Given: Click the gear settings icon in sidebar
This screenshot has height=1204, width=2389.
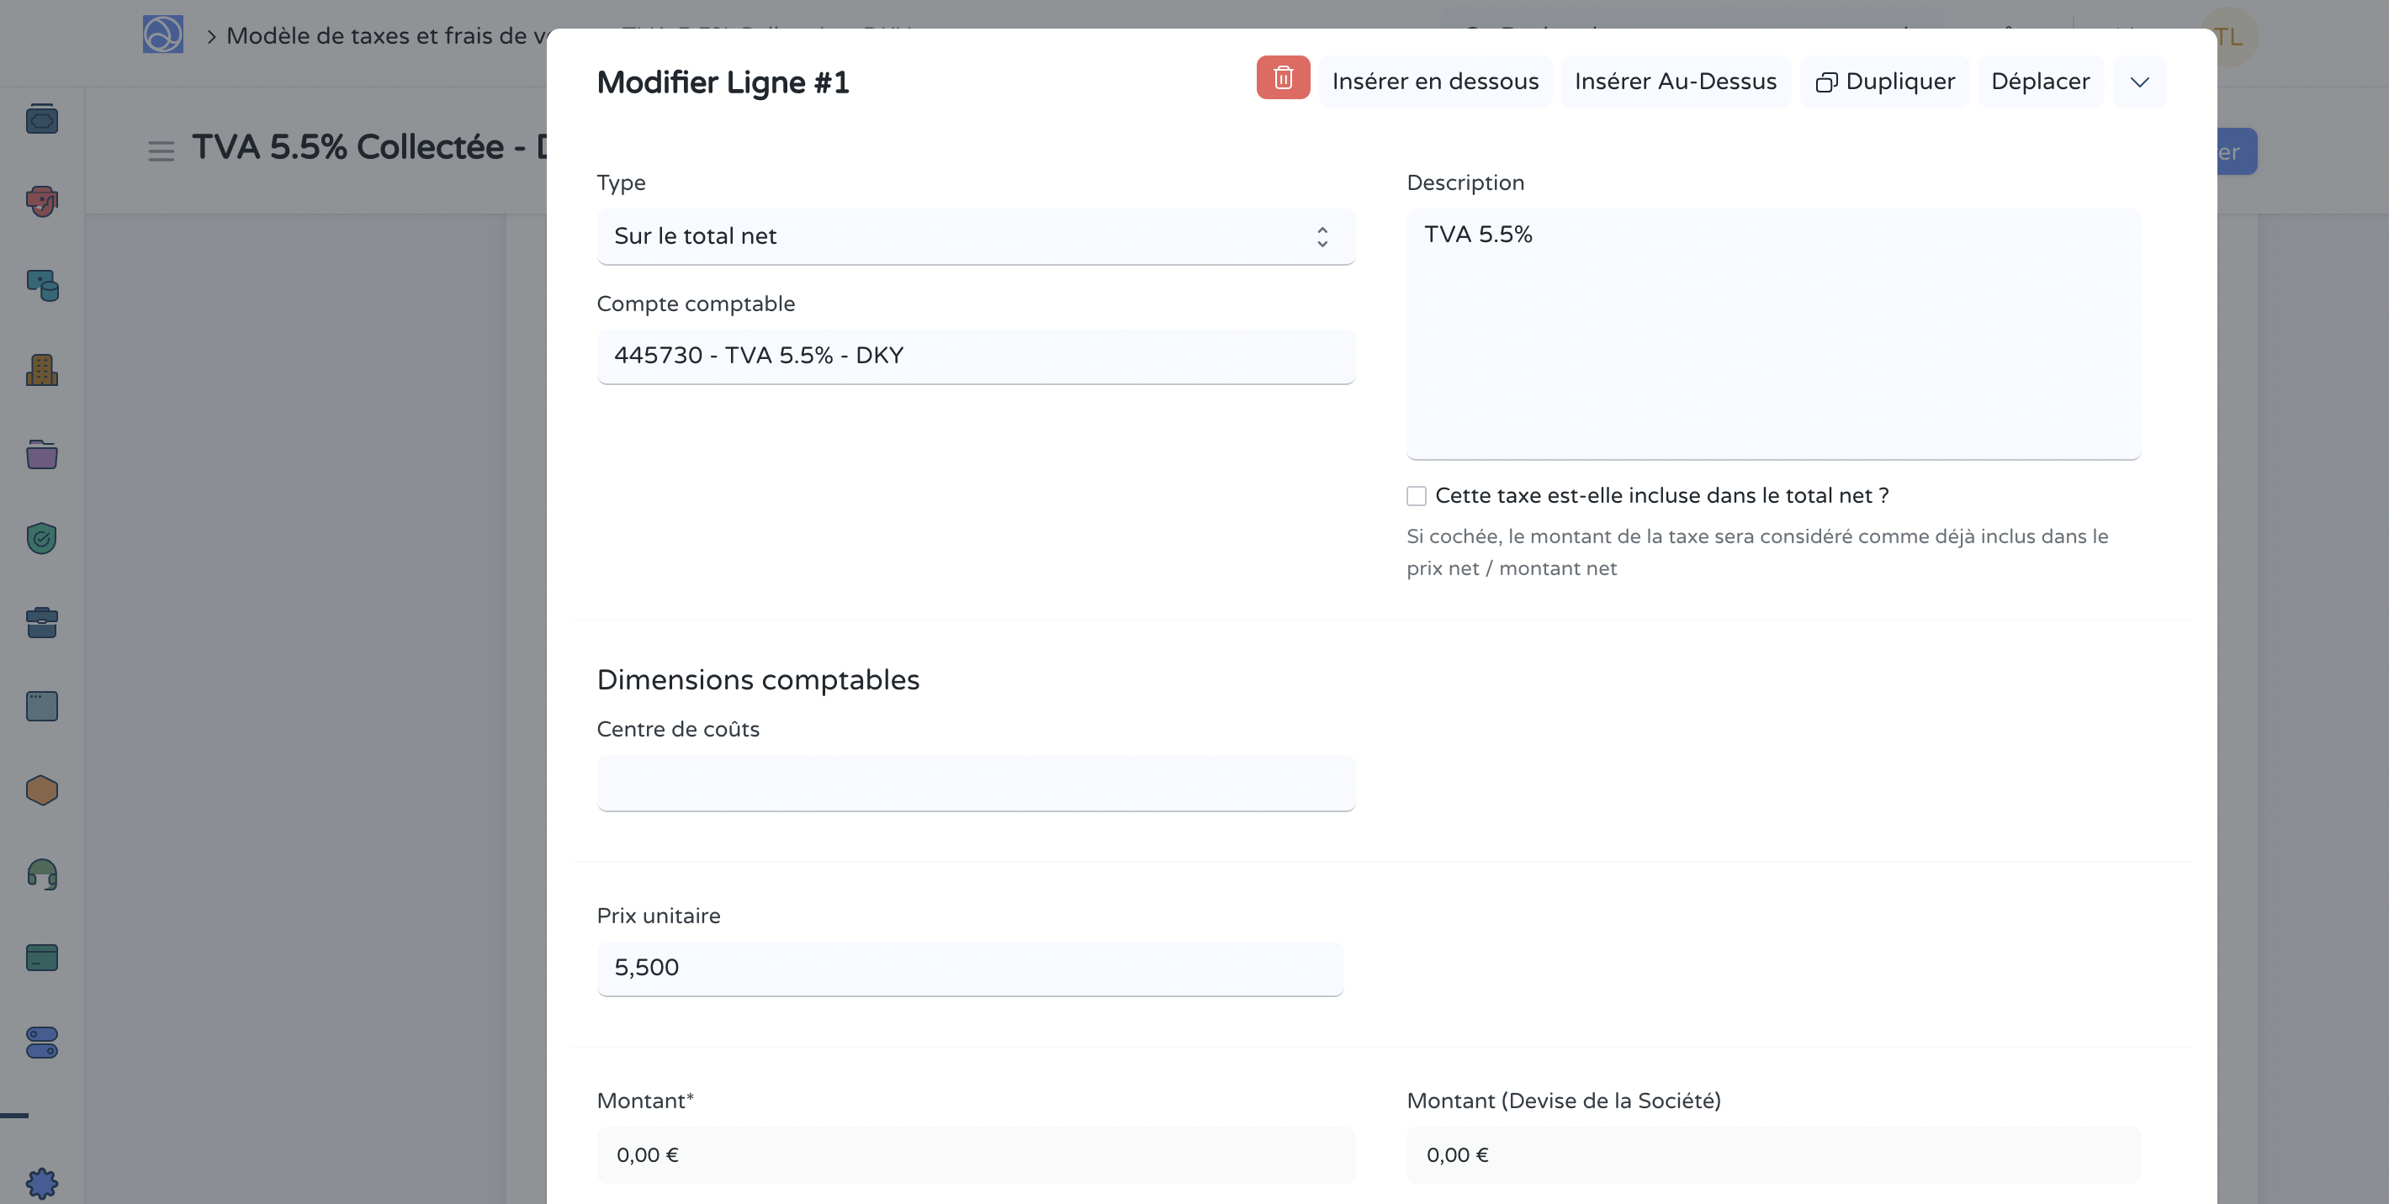Looking at the screenshot, I should tap(42, 1183).
